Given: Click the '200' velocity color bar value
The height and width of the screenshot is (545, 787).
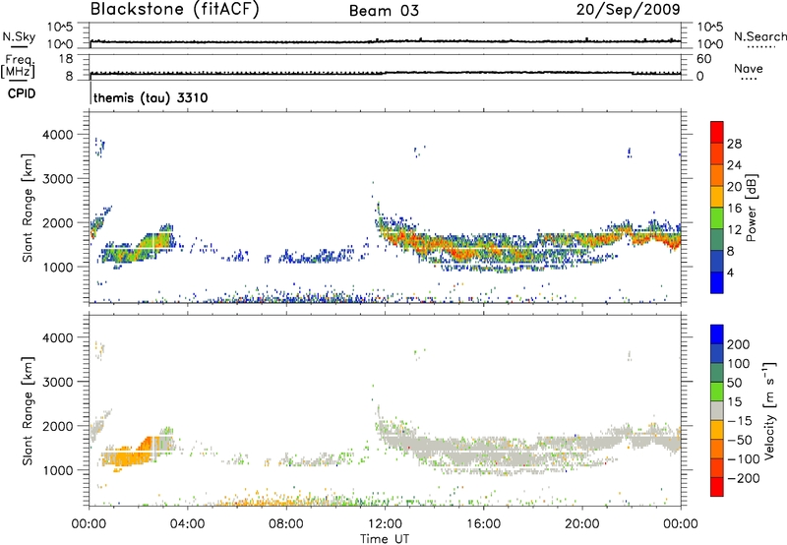Looking at the screenshot, I should (x=739, y=344).
